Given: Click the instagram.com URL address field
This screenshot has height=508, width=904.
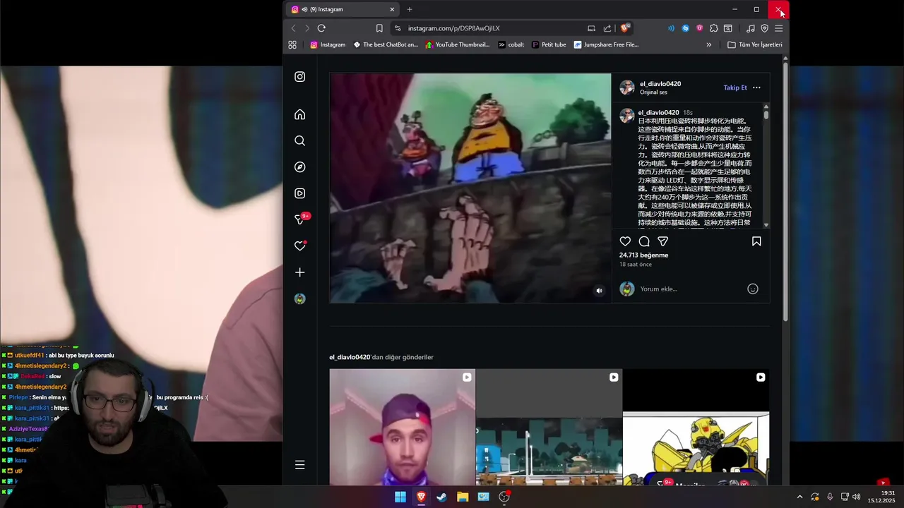Looking at the screenshot, I should 454,28.
